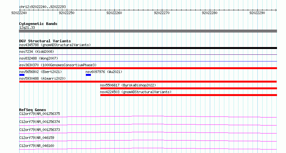Click ruler position label 92022290
Viewport: 286px width, 153px height.
[257, 13]
